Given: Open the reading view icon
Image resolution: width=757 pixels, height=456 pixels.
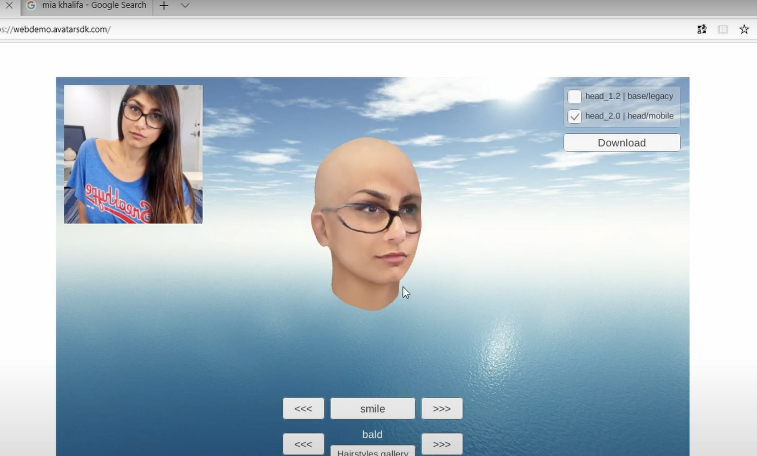Looking at the screenshot, I should tap(723, 29).
